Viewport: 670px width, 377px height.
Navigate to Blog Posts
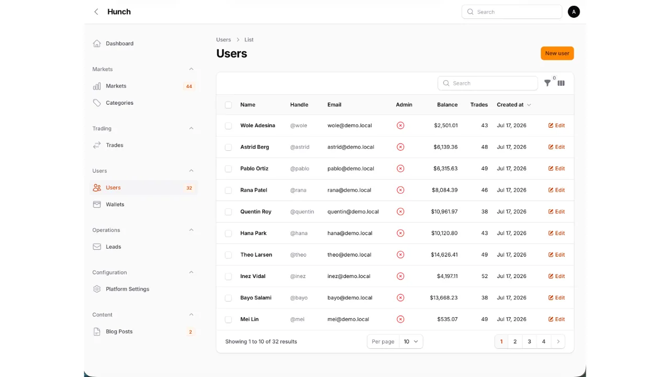(143, 331)
